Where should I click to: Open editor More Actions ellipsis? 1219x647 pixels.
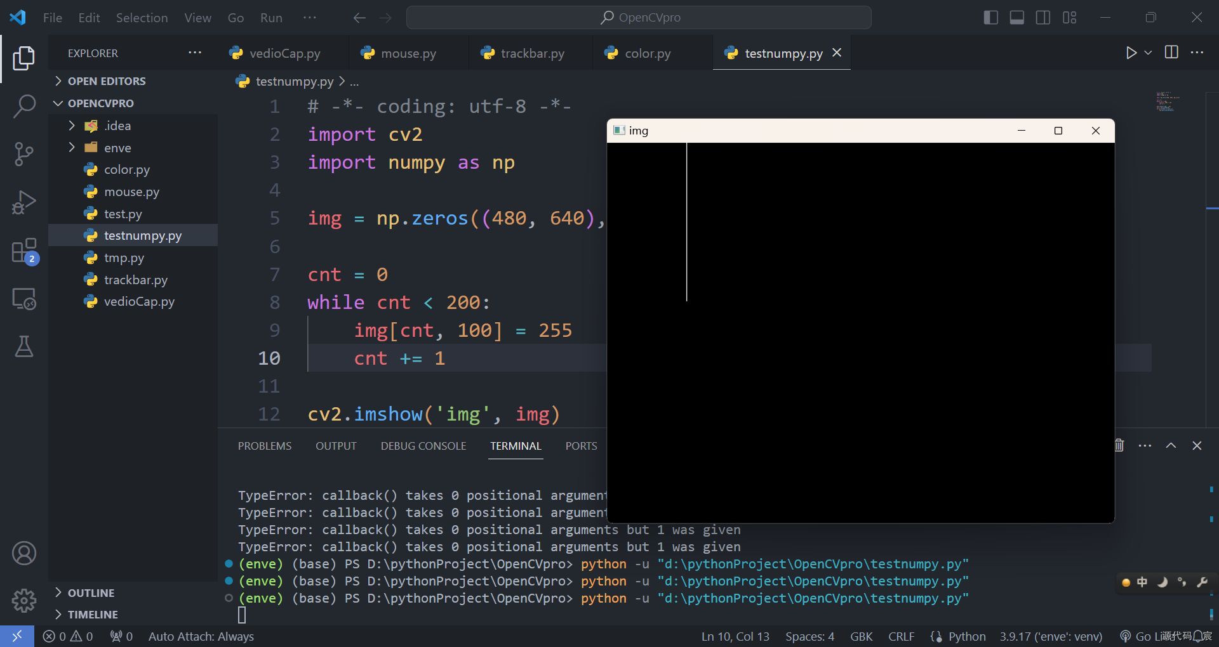coord(1197,53)
